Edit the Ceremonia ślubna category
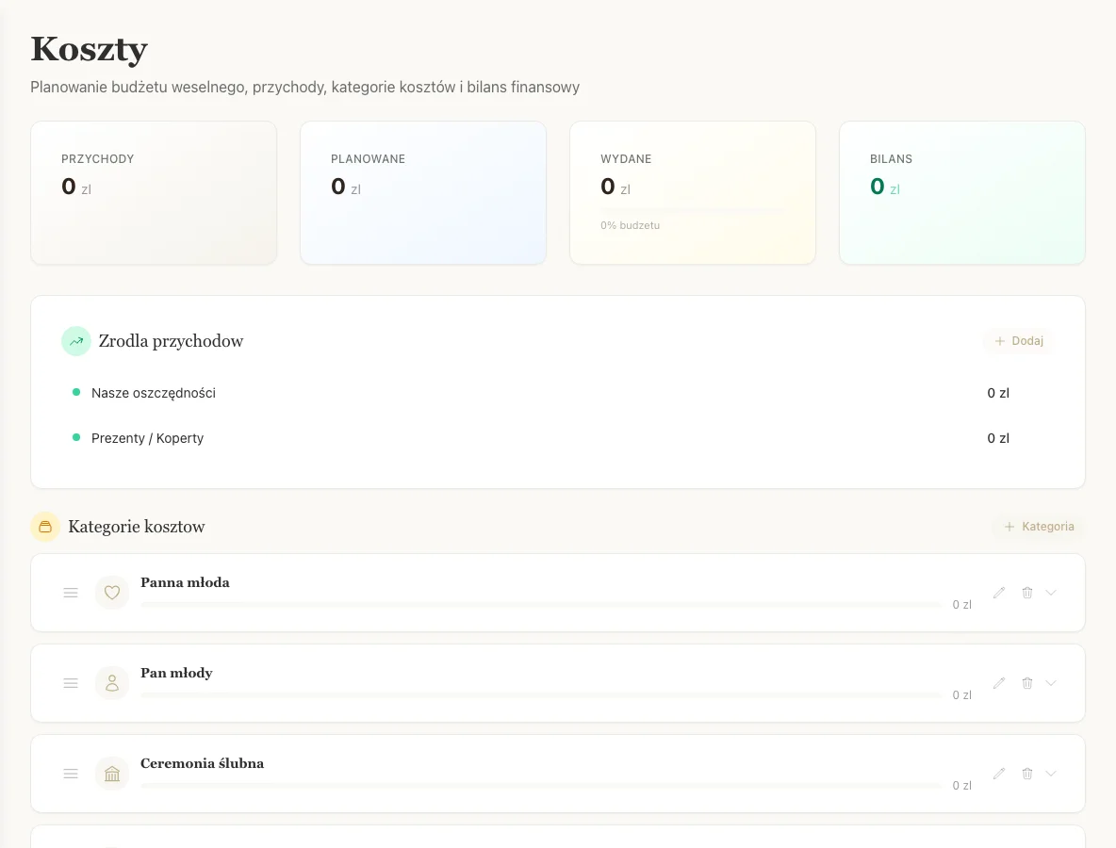Screen dimensions: 1116x848 tap(999, 774)
